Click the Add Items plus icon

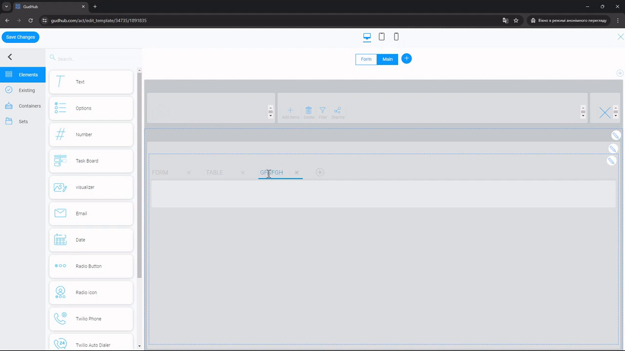coord(290,110)
